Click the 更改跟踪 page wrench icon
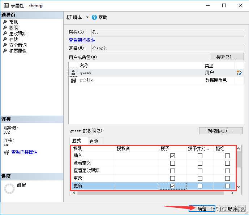The image size is (249, 215). click(x=5, y=33)
